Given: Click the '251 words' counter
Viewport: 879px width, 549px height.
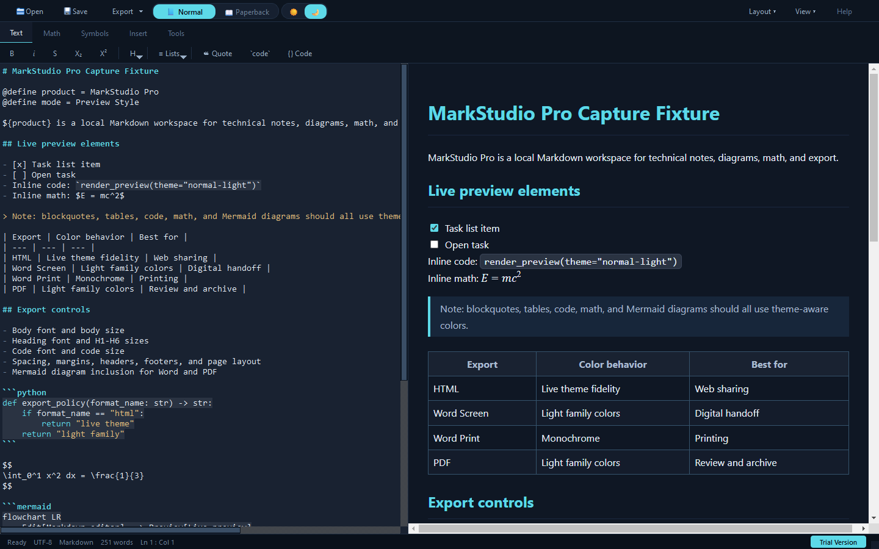Looking at the screenshot, I should pos(117,542).
